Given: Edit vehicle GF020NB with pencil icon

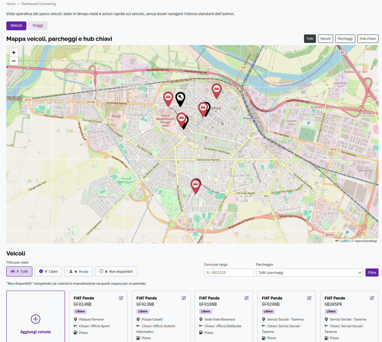Looking at the screenshot, I should [309, 298].
